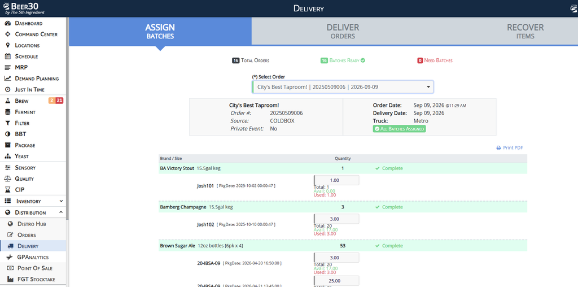Click the 16 Batches Ready counter

343,60
